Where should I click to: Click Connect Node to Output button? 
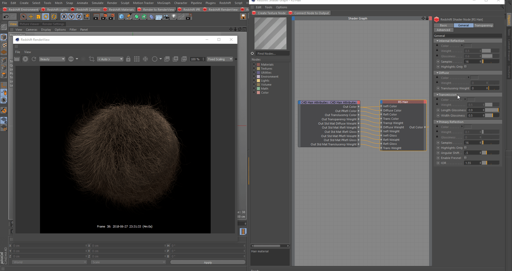[309, 13]
